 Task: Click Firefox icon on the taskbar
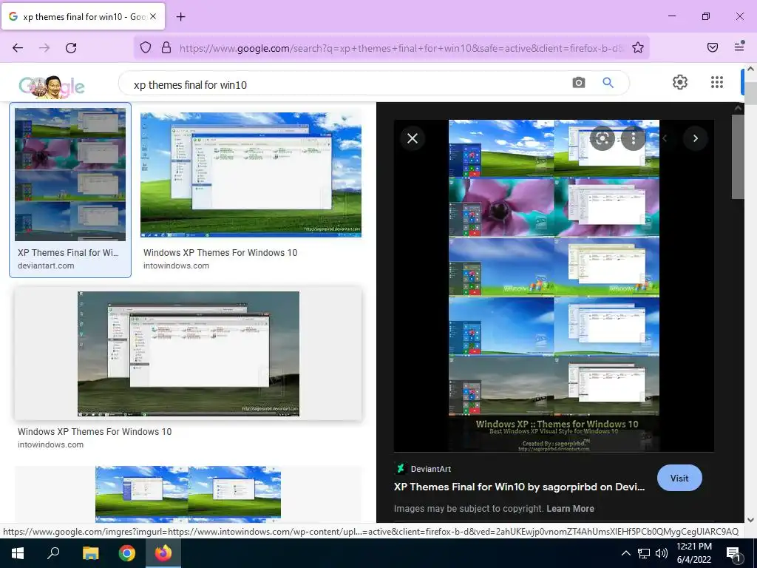click(x=163, y=553)
